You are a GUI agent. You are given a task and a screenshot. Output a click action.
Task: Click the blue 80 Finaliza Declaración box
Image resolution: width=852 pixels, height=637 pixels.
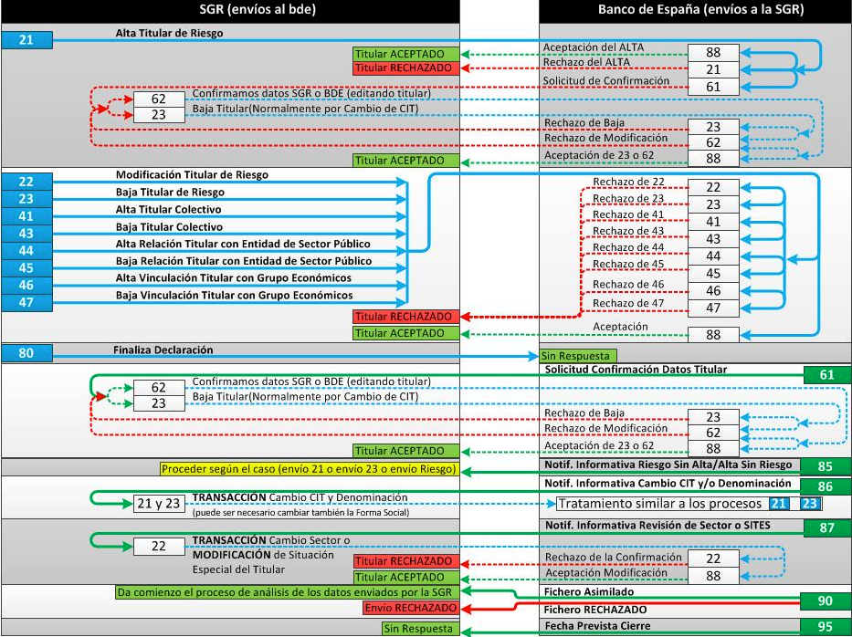tap(26, 352)
